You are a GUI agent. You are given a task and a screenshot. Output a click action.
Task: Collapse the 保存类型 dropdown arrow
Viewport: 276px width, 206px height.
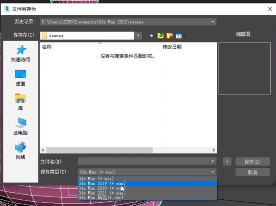212,172
